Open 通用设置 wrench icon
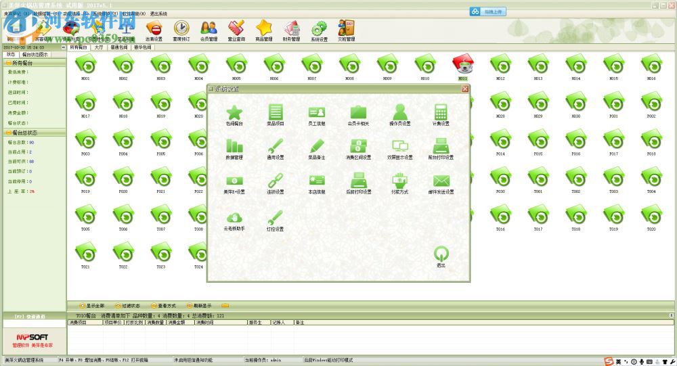677x366 pixels. click(275, 147)
